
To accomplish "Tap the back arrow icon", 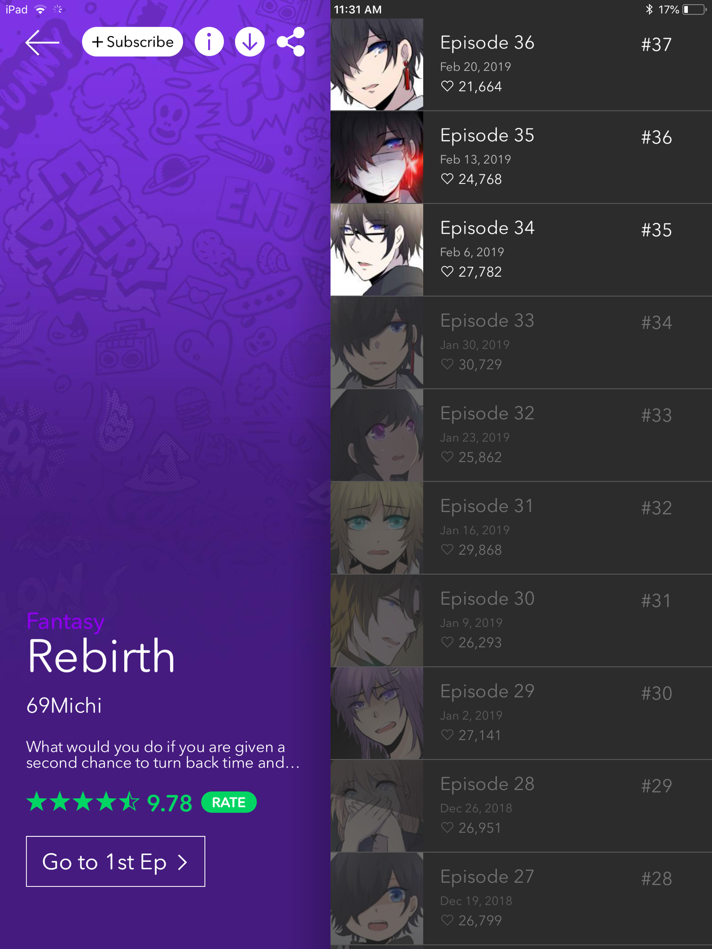I will pyautogui.click(x=42, y=42).
